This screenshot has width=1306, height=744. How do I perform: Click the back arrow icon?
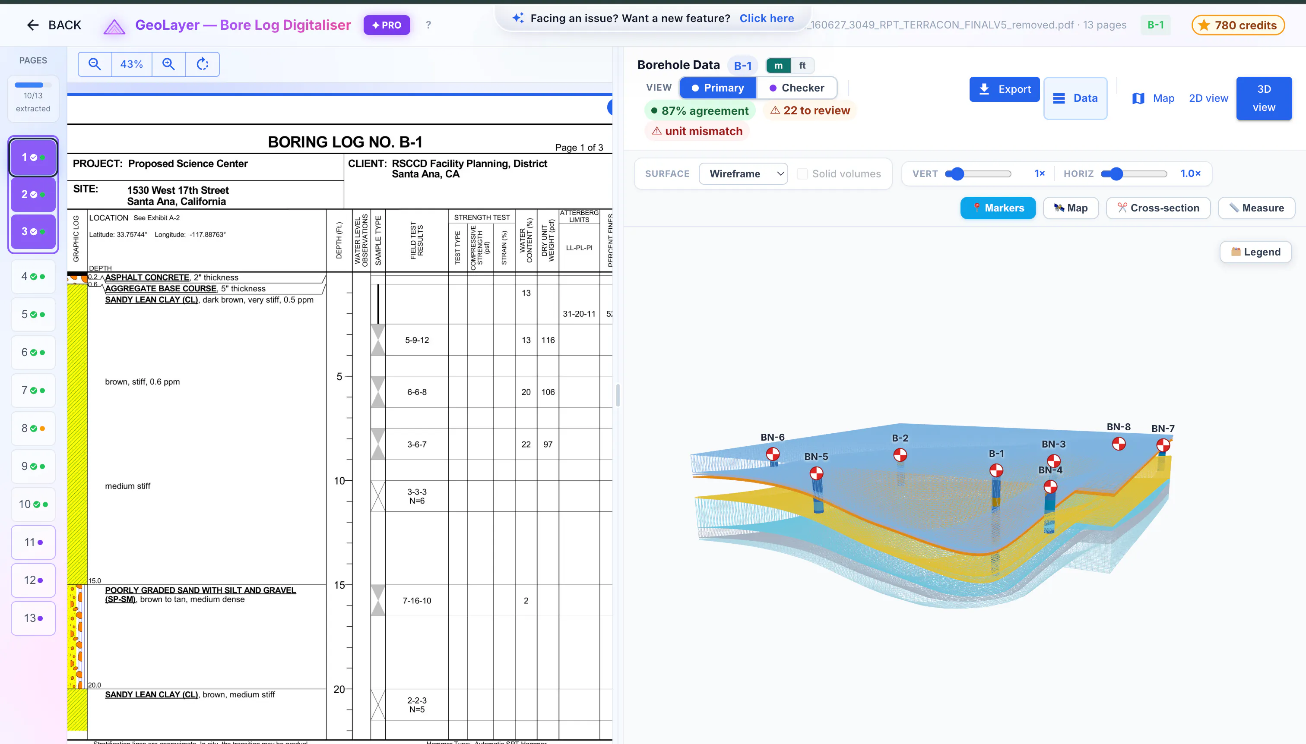click(x=33, y=25)
